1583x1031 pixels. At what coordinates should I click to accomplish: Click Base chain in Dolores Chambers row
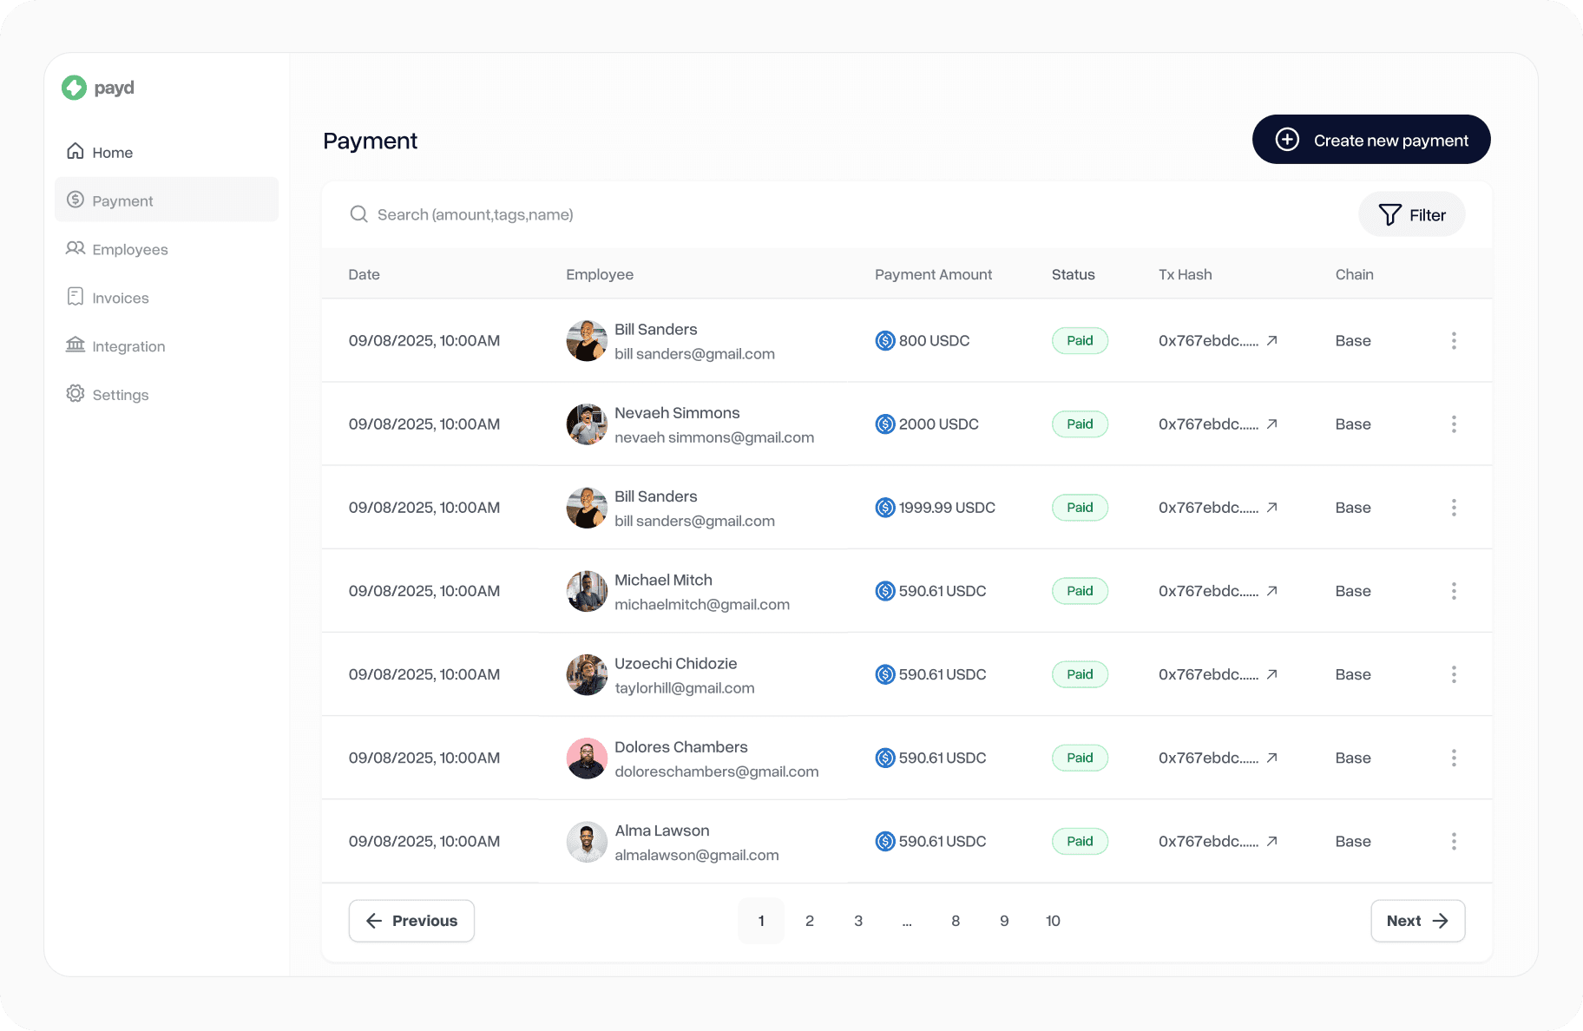pyautogui.click(x=1353, y=758)
